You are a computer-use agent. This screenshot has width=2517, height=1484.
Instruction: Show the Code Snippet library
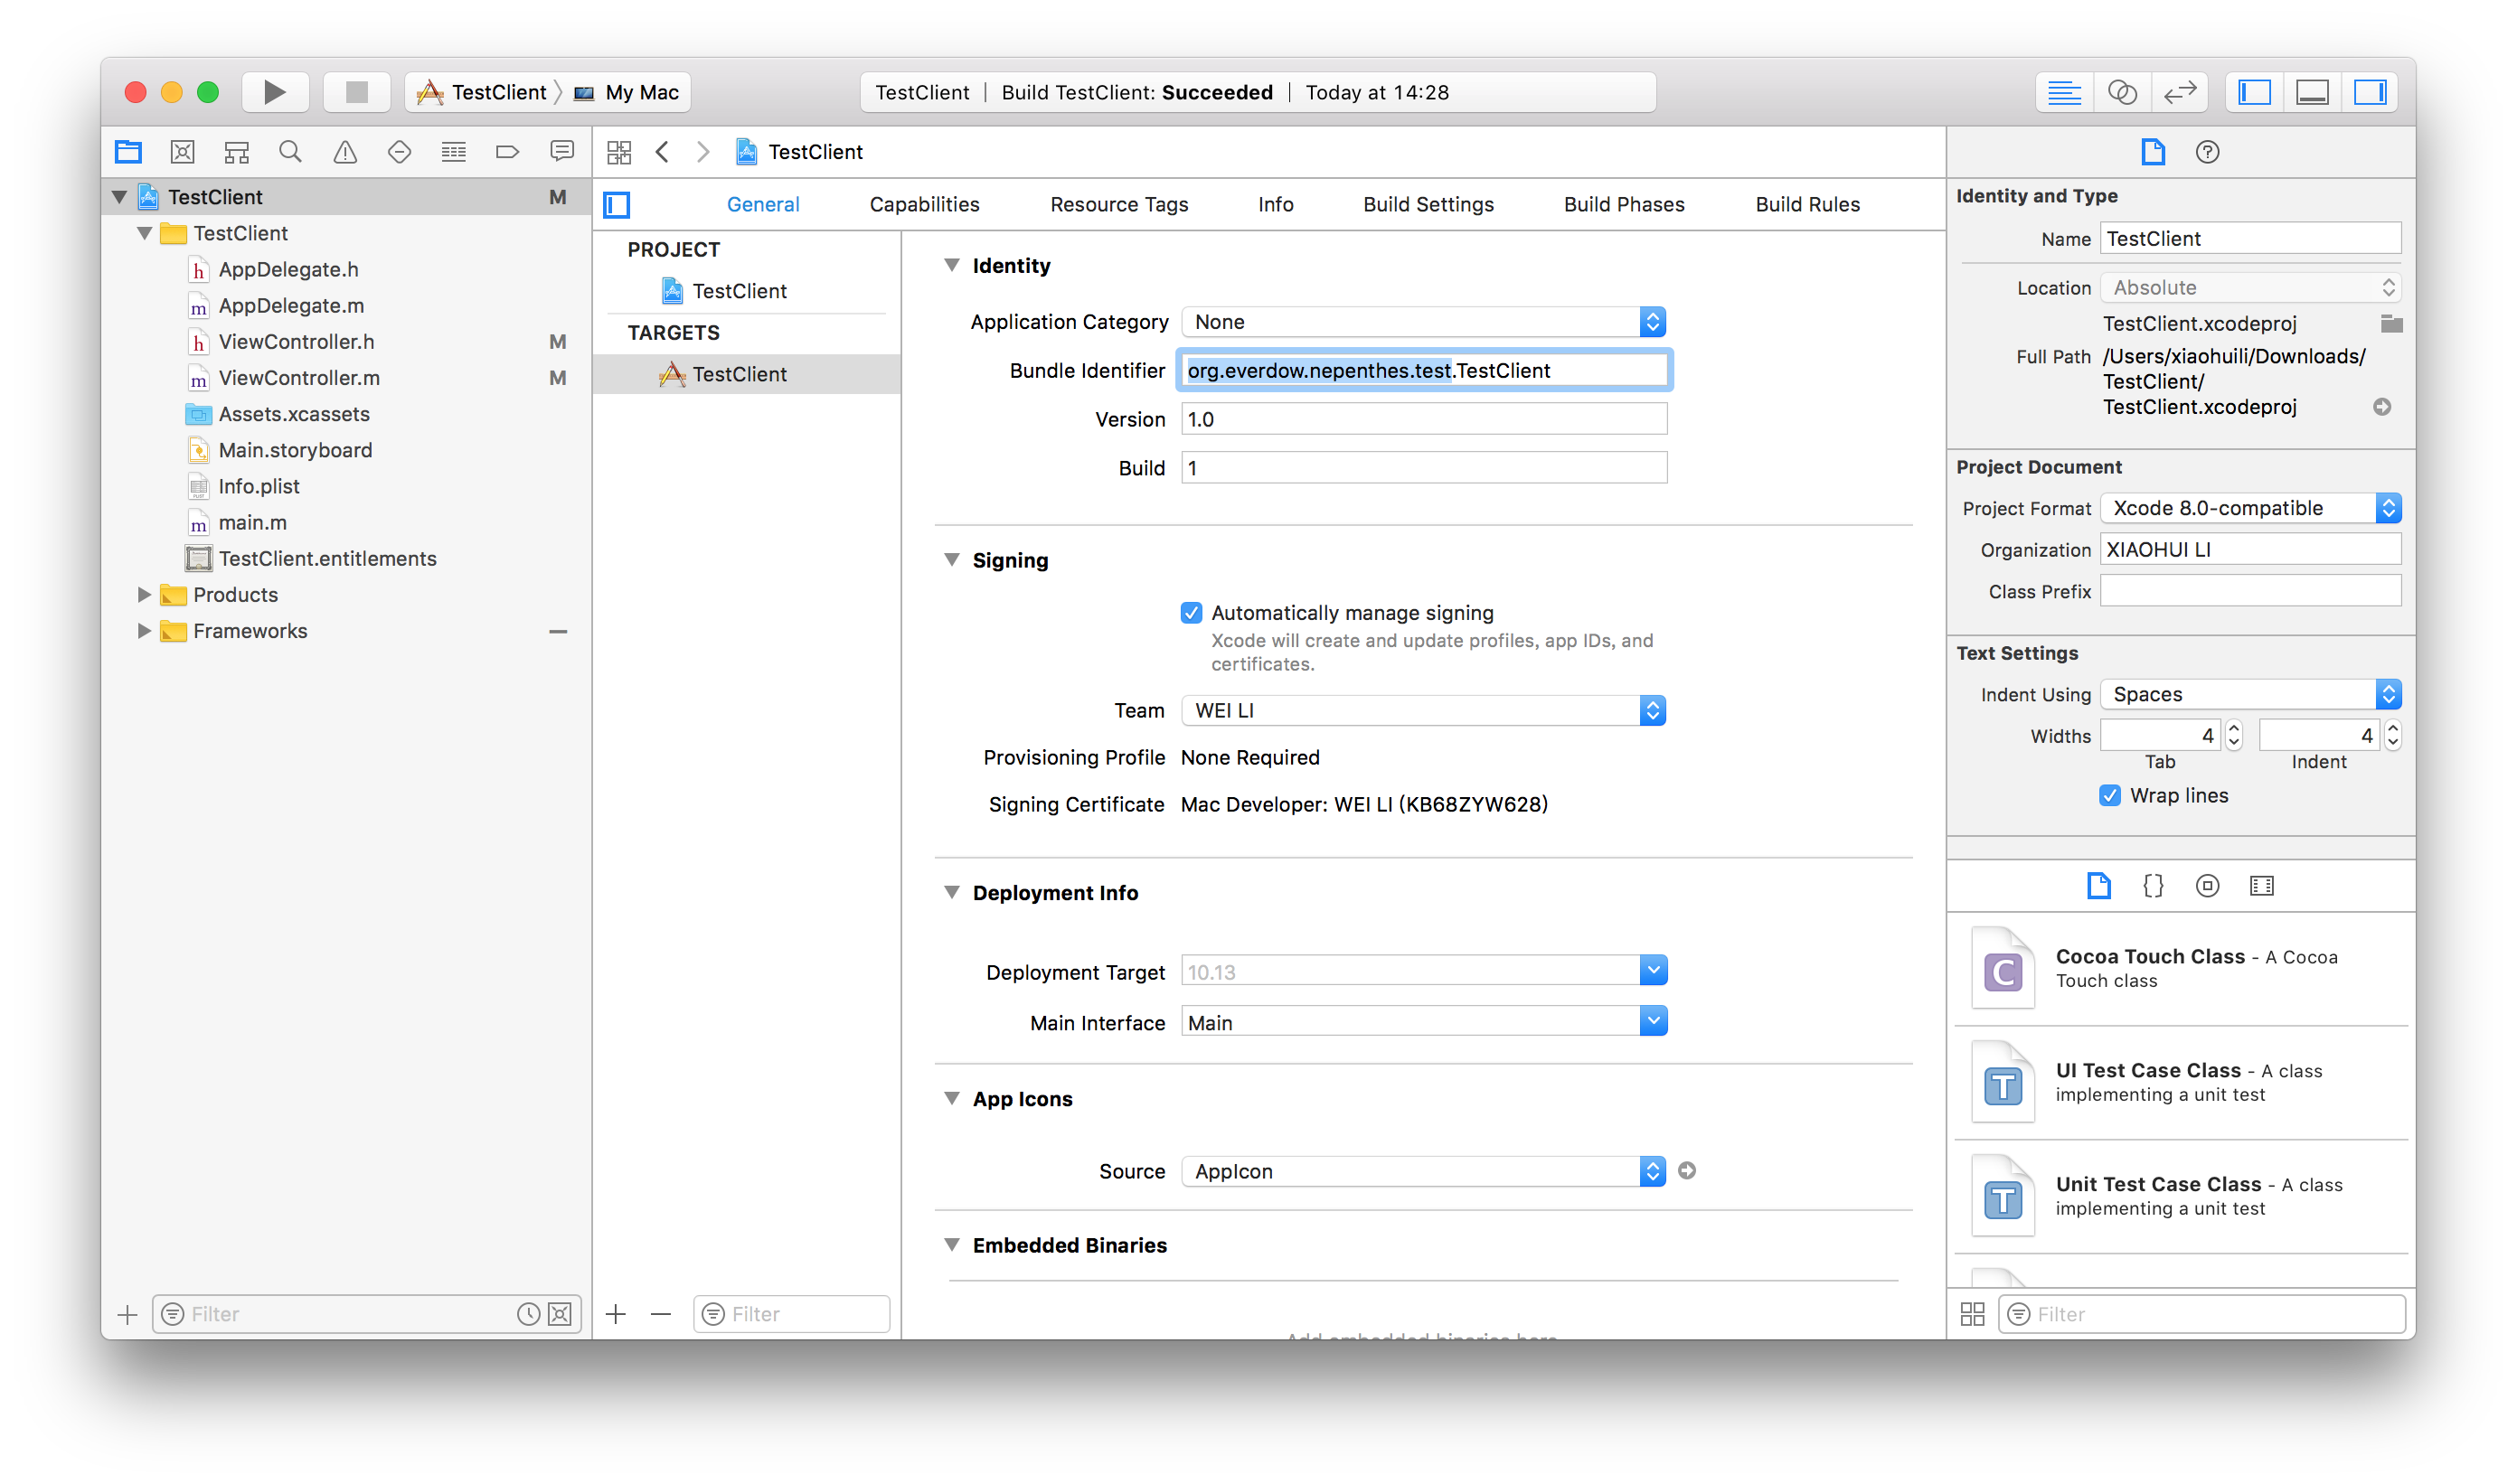pyautogui.click(x=2153, y=886)
